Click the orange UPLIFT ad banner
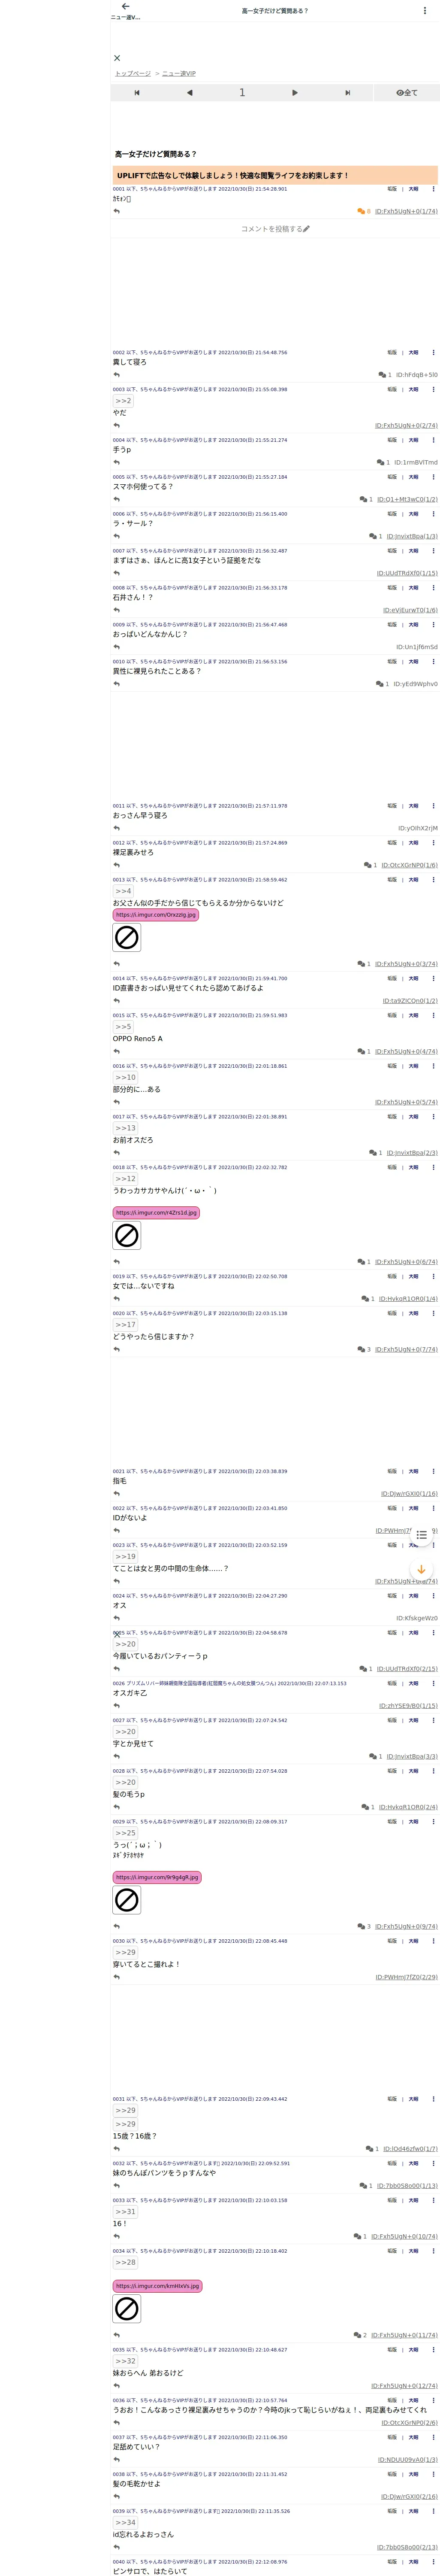 [275, 175]
